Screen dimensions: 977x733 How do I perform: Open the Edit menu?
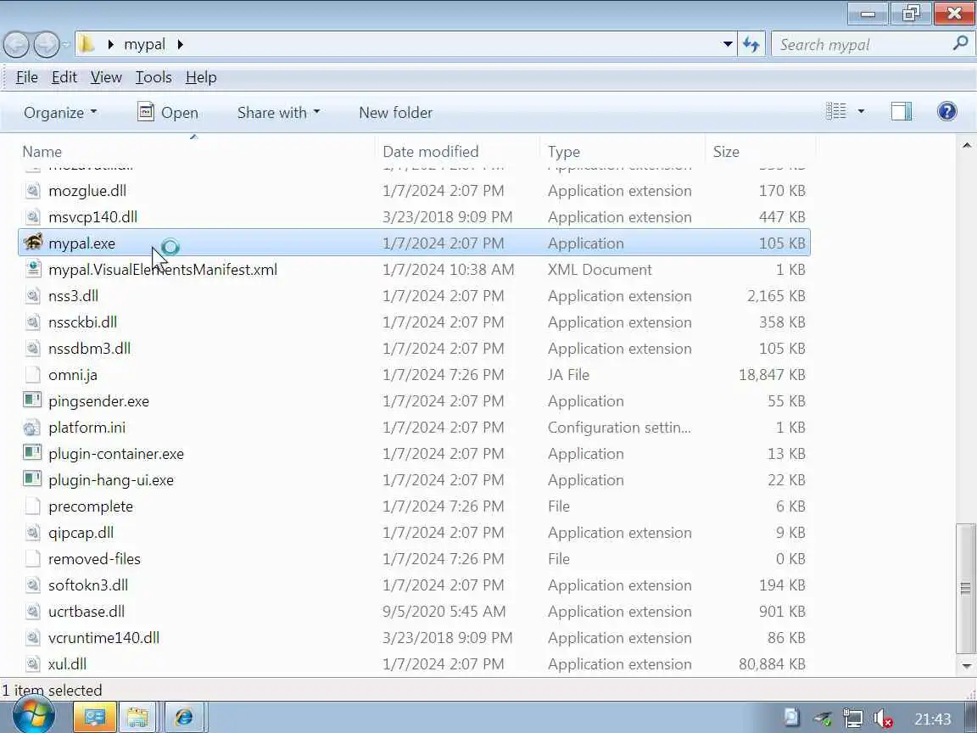point(64,77)
